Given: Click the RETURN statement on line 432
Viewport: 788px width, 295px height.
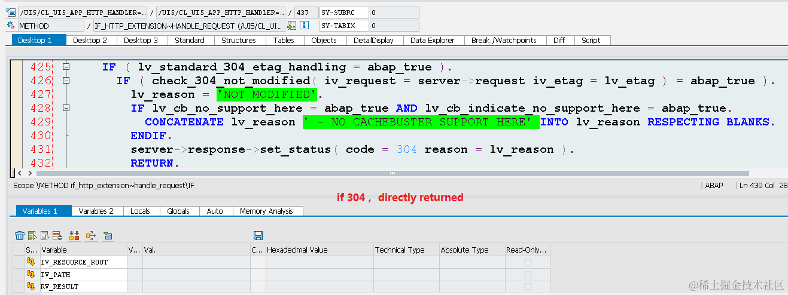Looking at the screenshot, I should (x=154, y=163).
